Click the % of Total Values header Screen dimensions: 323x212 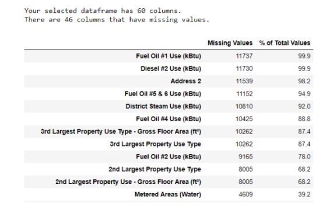coord(285,43)
